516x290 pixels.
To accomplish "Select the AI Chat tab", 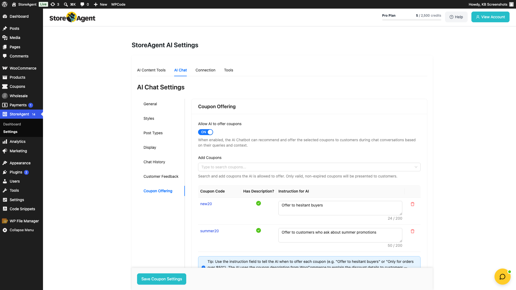I will pyautogui.click(x=180, y=70).
